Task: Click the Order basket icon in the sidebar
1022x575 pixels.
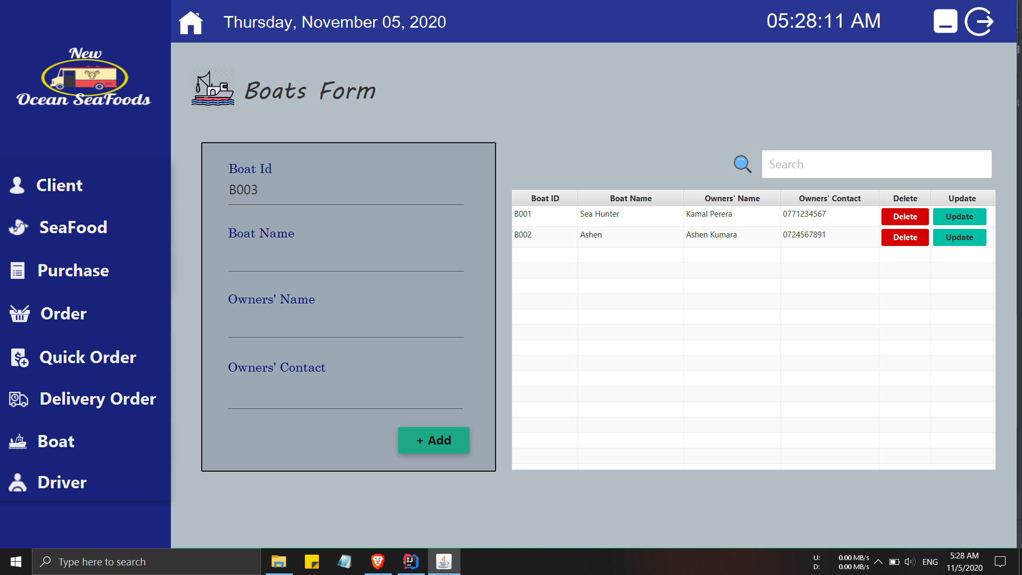Action: 18,314
